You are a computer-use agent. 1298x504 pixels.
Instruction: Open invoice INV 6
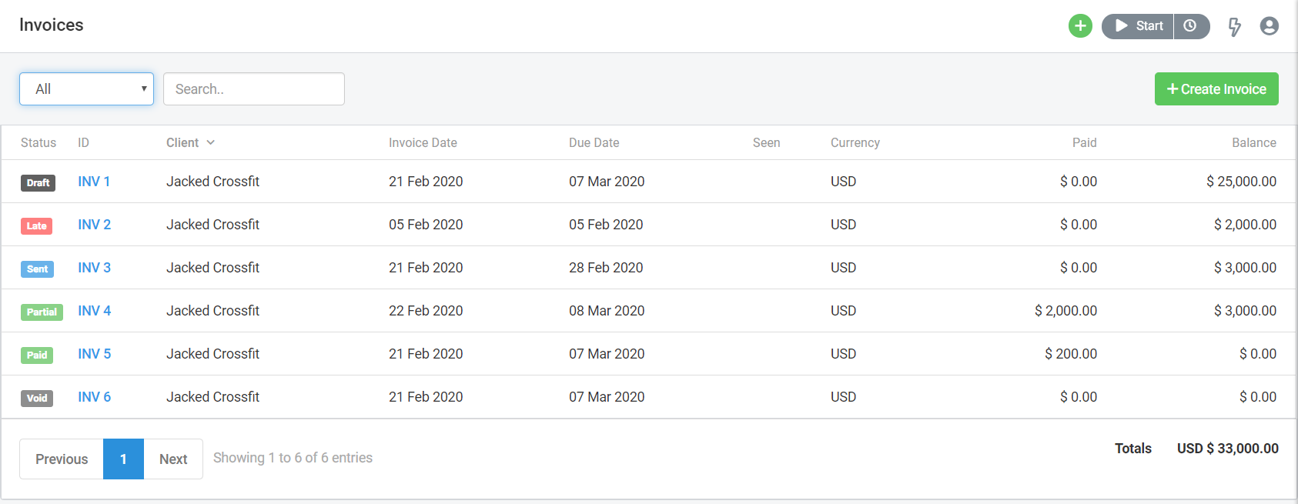pos(94,397)
